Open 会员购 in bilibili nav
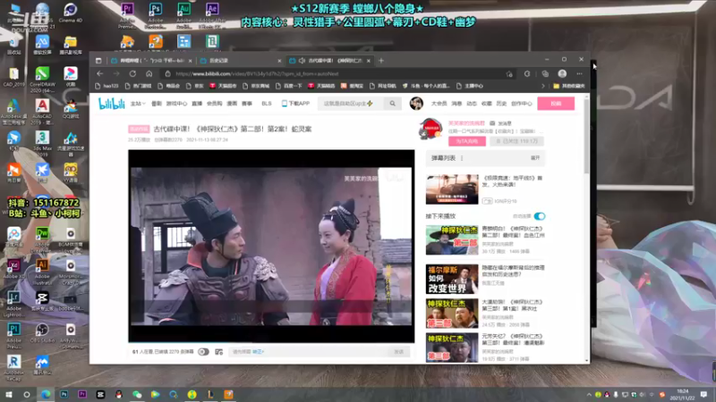Image resolution: width=716 pixels, height=402 pixels. [x=214, y=104]
